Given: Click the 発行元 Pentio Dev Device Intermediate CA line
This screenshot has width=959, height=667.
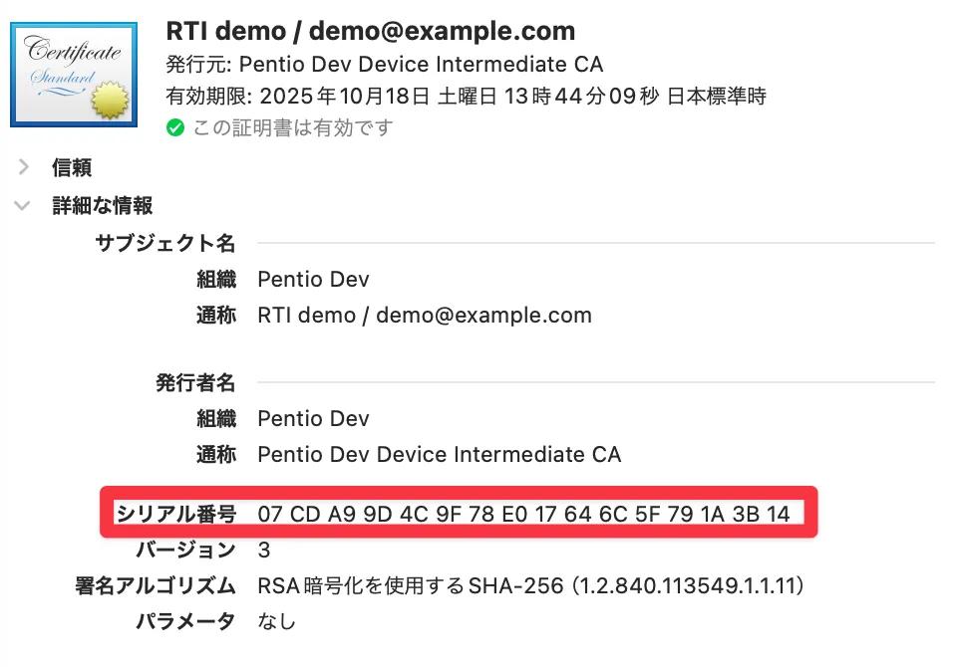Looking at the screenshot, I should pos(385,65).
